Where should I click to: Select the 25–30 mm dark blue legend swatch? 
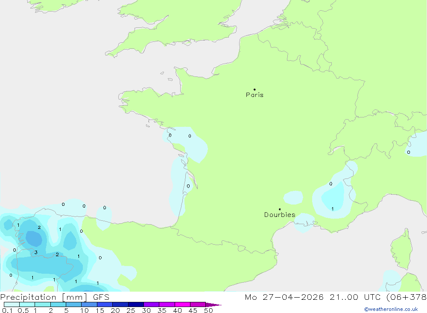[x=136, y=304]
